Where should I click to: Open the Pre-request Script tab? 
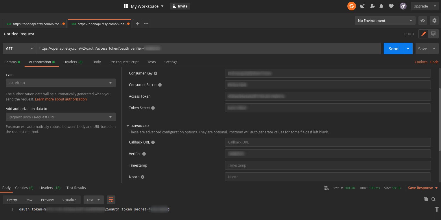(124, 62)
